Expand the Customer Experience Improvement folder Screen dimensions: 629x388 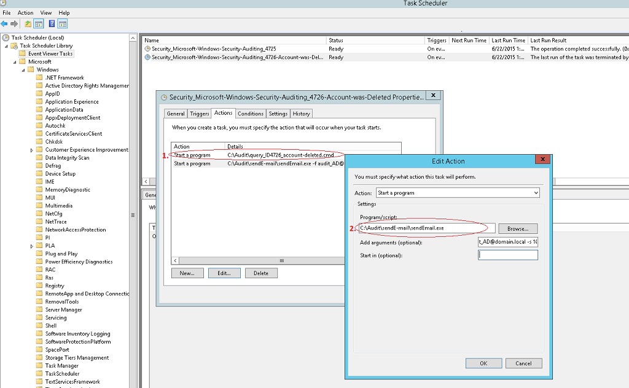coord(32,150)
